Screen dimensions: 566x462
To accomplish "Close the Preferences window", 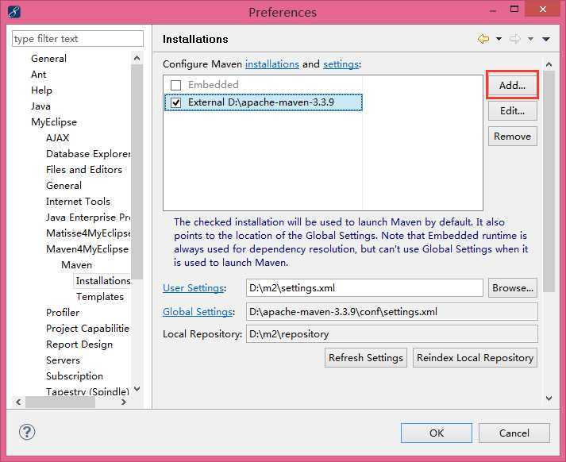I will click(x=543, y=9).
